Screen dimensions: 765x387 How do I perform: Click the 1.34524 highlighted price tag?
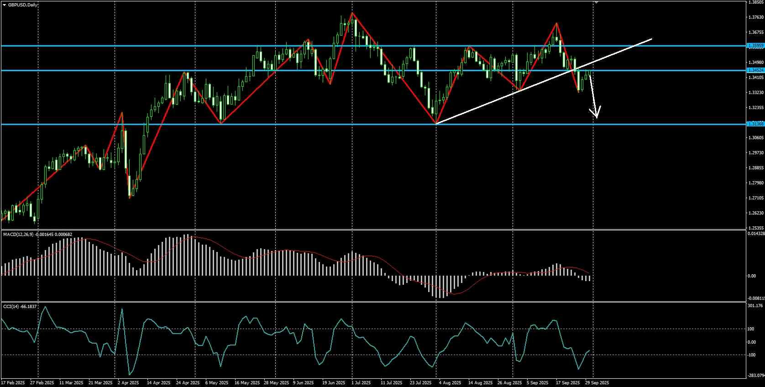click(x=755, y=70)
